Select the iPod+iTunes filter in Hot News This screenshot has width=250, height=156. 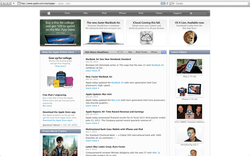tap(142, 52)
